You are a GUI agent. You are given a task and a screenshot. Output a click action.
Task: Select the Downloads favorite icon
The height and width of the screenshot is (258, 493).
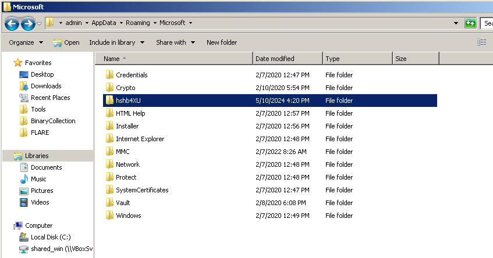[24, 86]
